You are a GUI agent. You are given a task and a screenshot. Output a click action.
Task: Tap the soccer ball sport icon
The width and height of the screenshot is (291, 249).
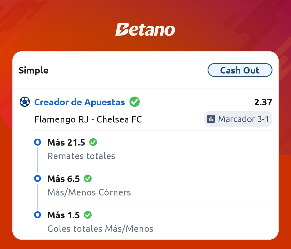click(25, 102)
